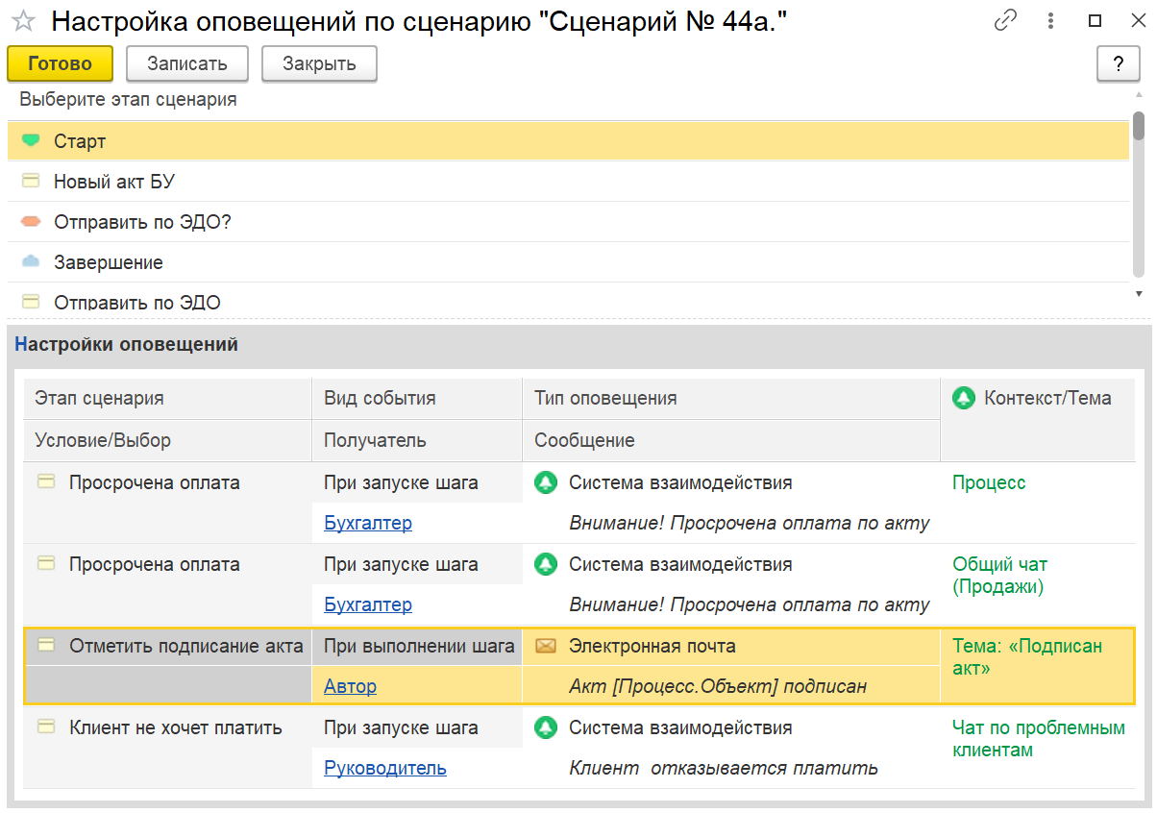
Task: Click the envelope icon of Электронная почта
Action: (546, 646)
